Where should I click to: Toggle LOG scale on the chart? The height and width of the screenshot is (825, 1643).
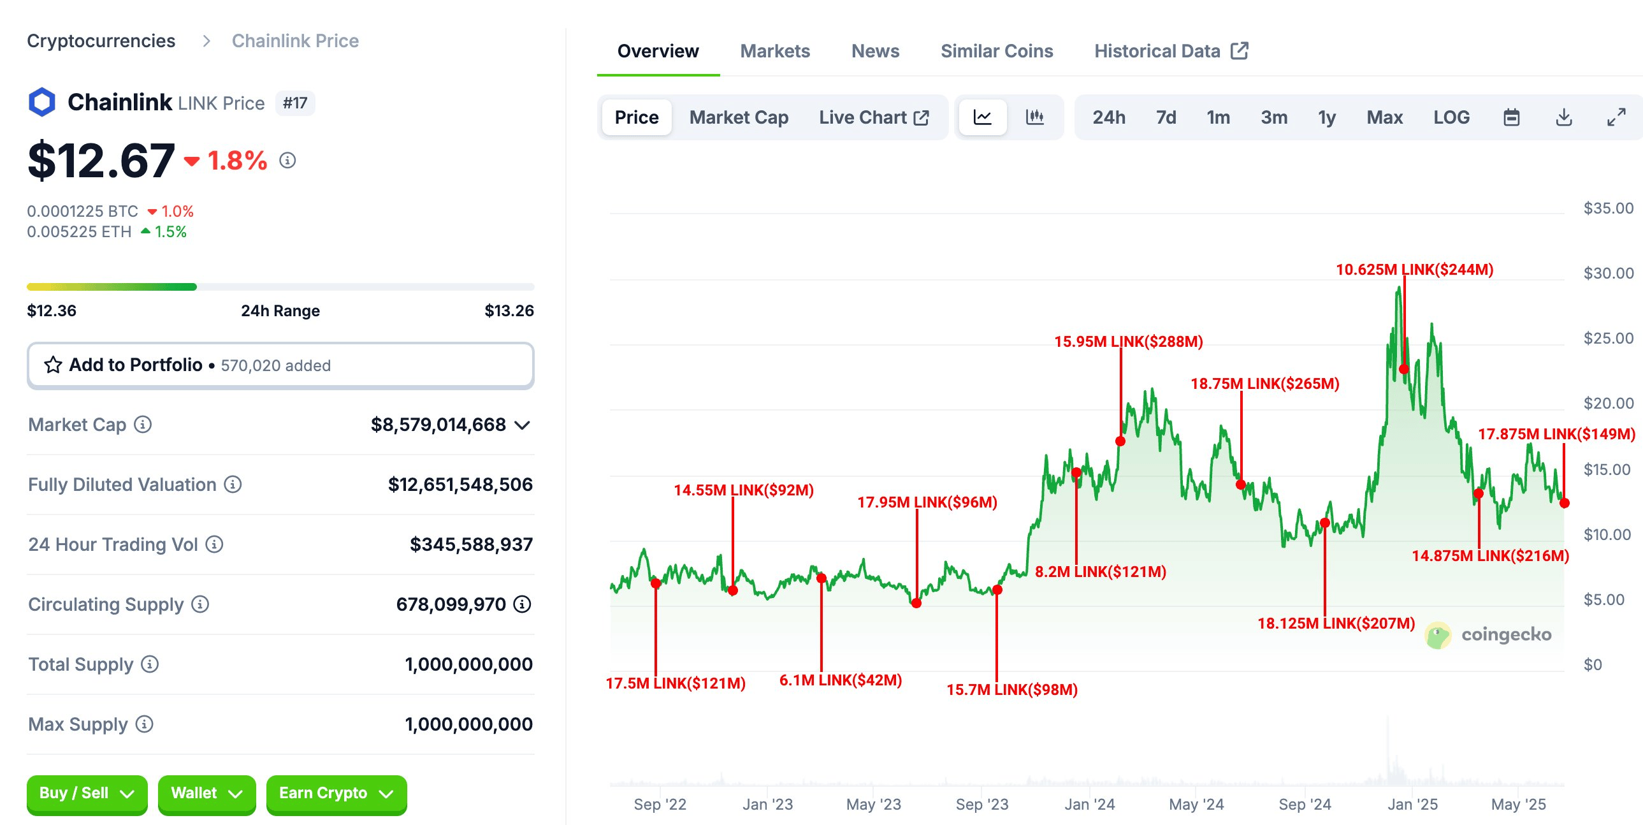[1452, 117]
